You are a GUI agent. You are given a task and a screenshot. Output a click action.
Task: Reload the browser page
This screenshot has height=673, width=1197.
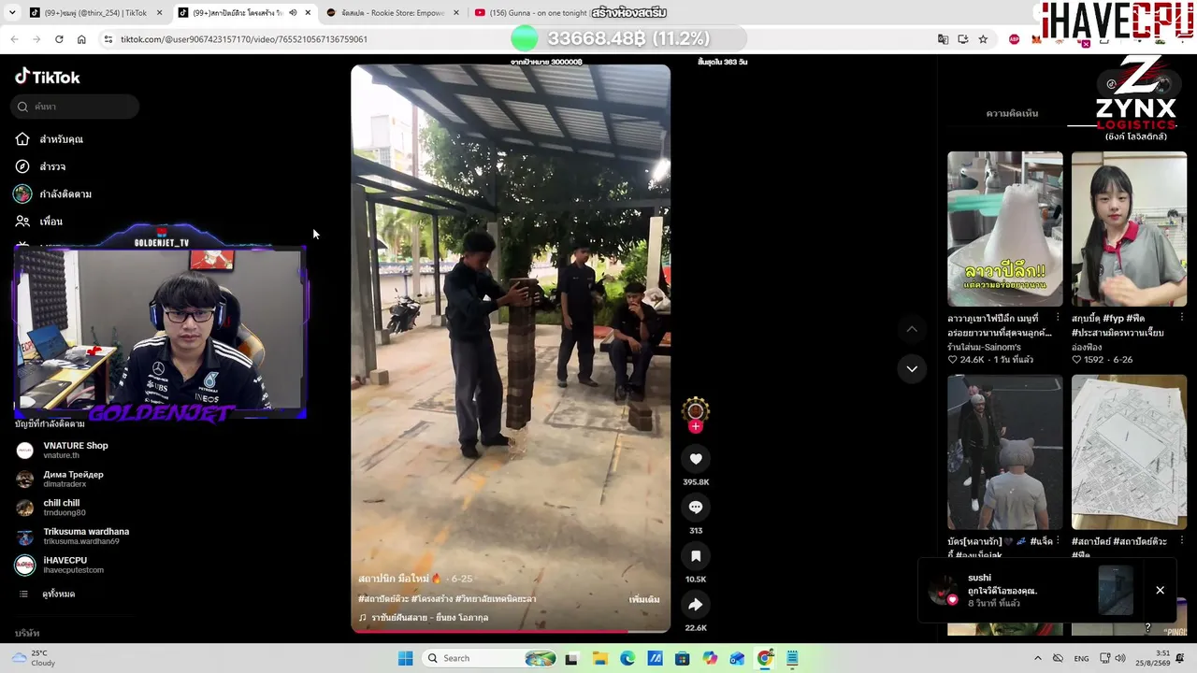pos(59,39)
